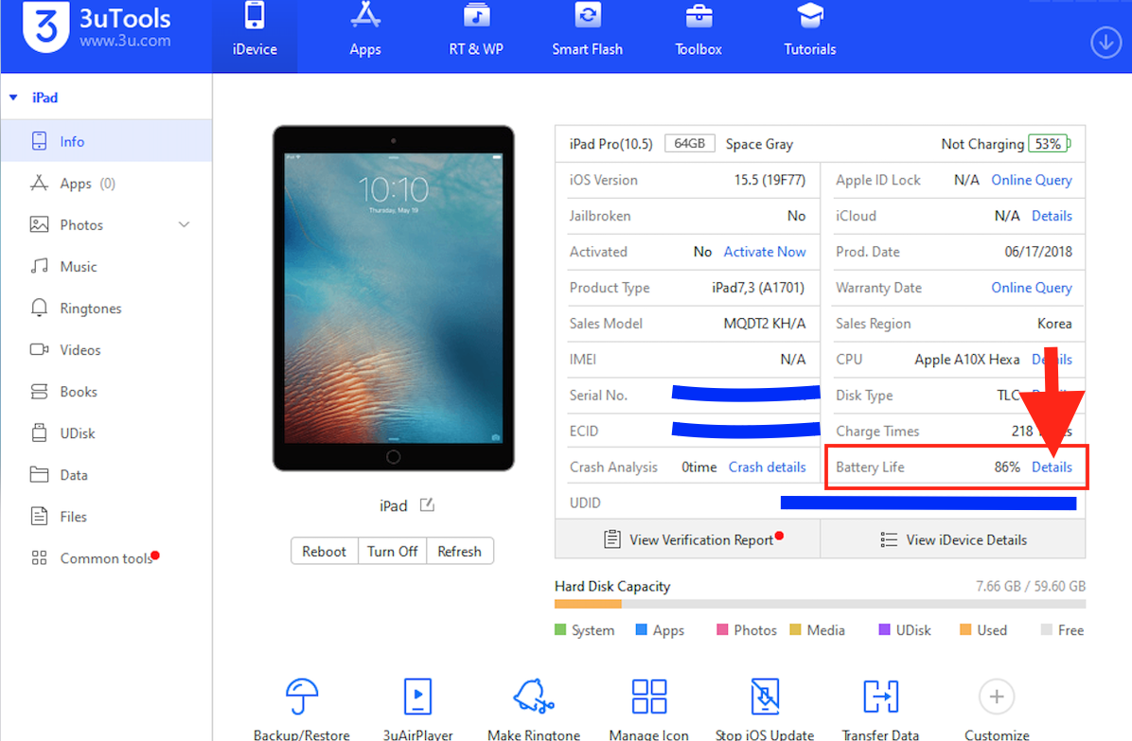Expand the Photos submenu chevron
The image size is (1132, 741).
tap(185, 225)
